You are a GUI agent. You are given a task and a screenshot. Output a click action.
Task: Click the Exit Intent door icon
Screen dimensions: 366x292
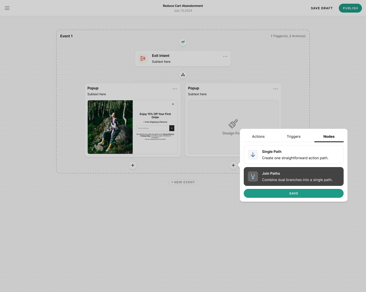pyautogui.click(x=143, y=58)
